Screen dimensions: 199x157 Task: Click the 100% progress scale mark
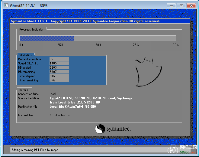(x=175, y=45)
